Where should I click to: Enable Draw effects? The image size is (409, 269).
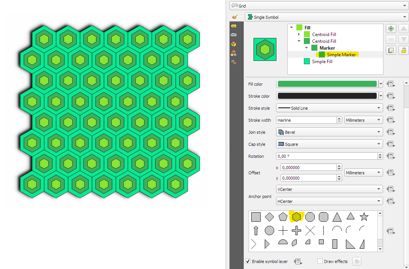[320, 261]
